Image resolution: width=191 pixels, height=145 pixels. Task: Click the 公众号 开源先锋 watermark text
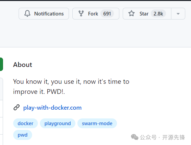(x=162, y=137)
